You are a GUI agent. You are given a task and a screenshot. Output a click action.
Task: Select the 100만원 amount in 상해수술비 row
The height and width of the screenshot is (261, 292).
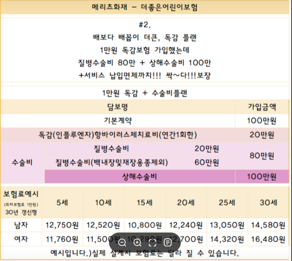[262, 177]
